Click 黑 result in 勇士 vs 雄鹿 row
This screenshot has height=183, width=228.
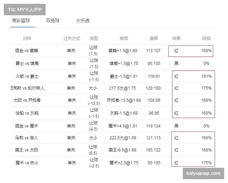[176, 64]
